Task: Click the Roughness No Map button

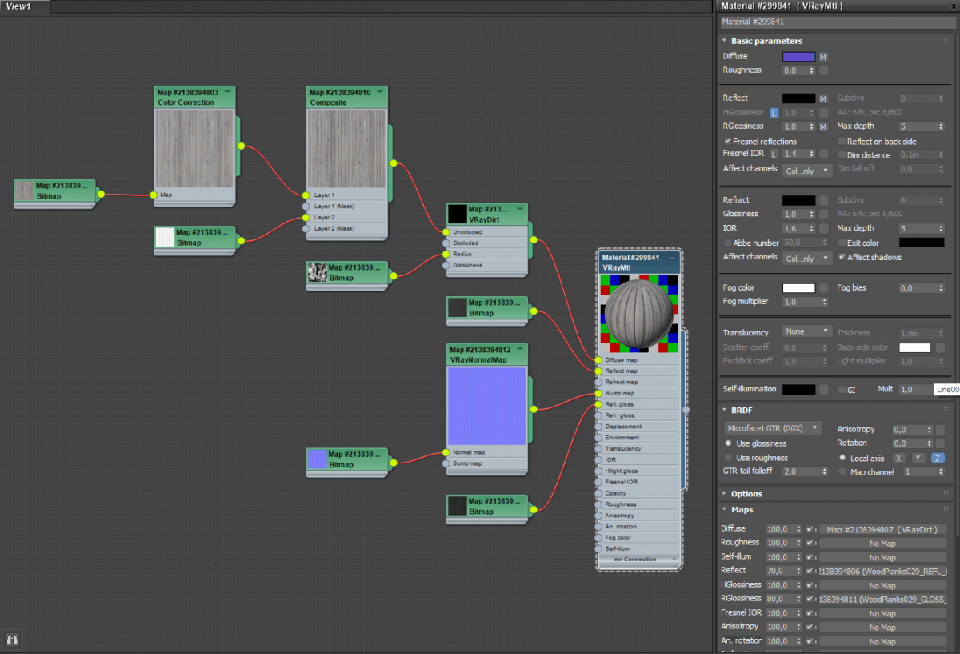Action: pos(882,543)
